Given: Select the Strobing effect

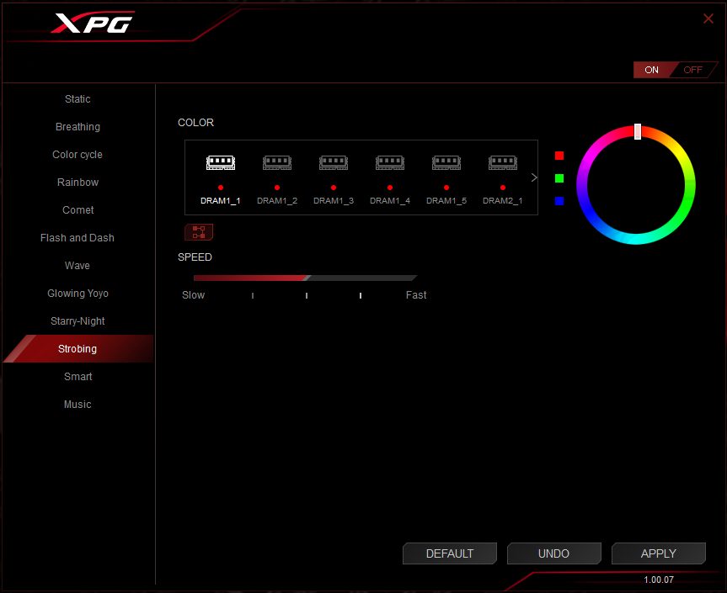Looking at the screenshot, I should [78, 348].
